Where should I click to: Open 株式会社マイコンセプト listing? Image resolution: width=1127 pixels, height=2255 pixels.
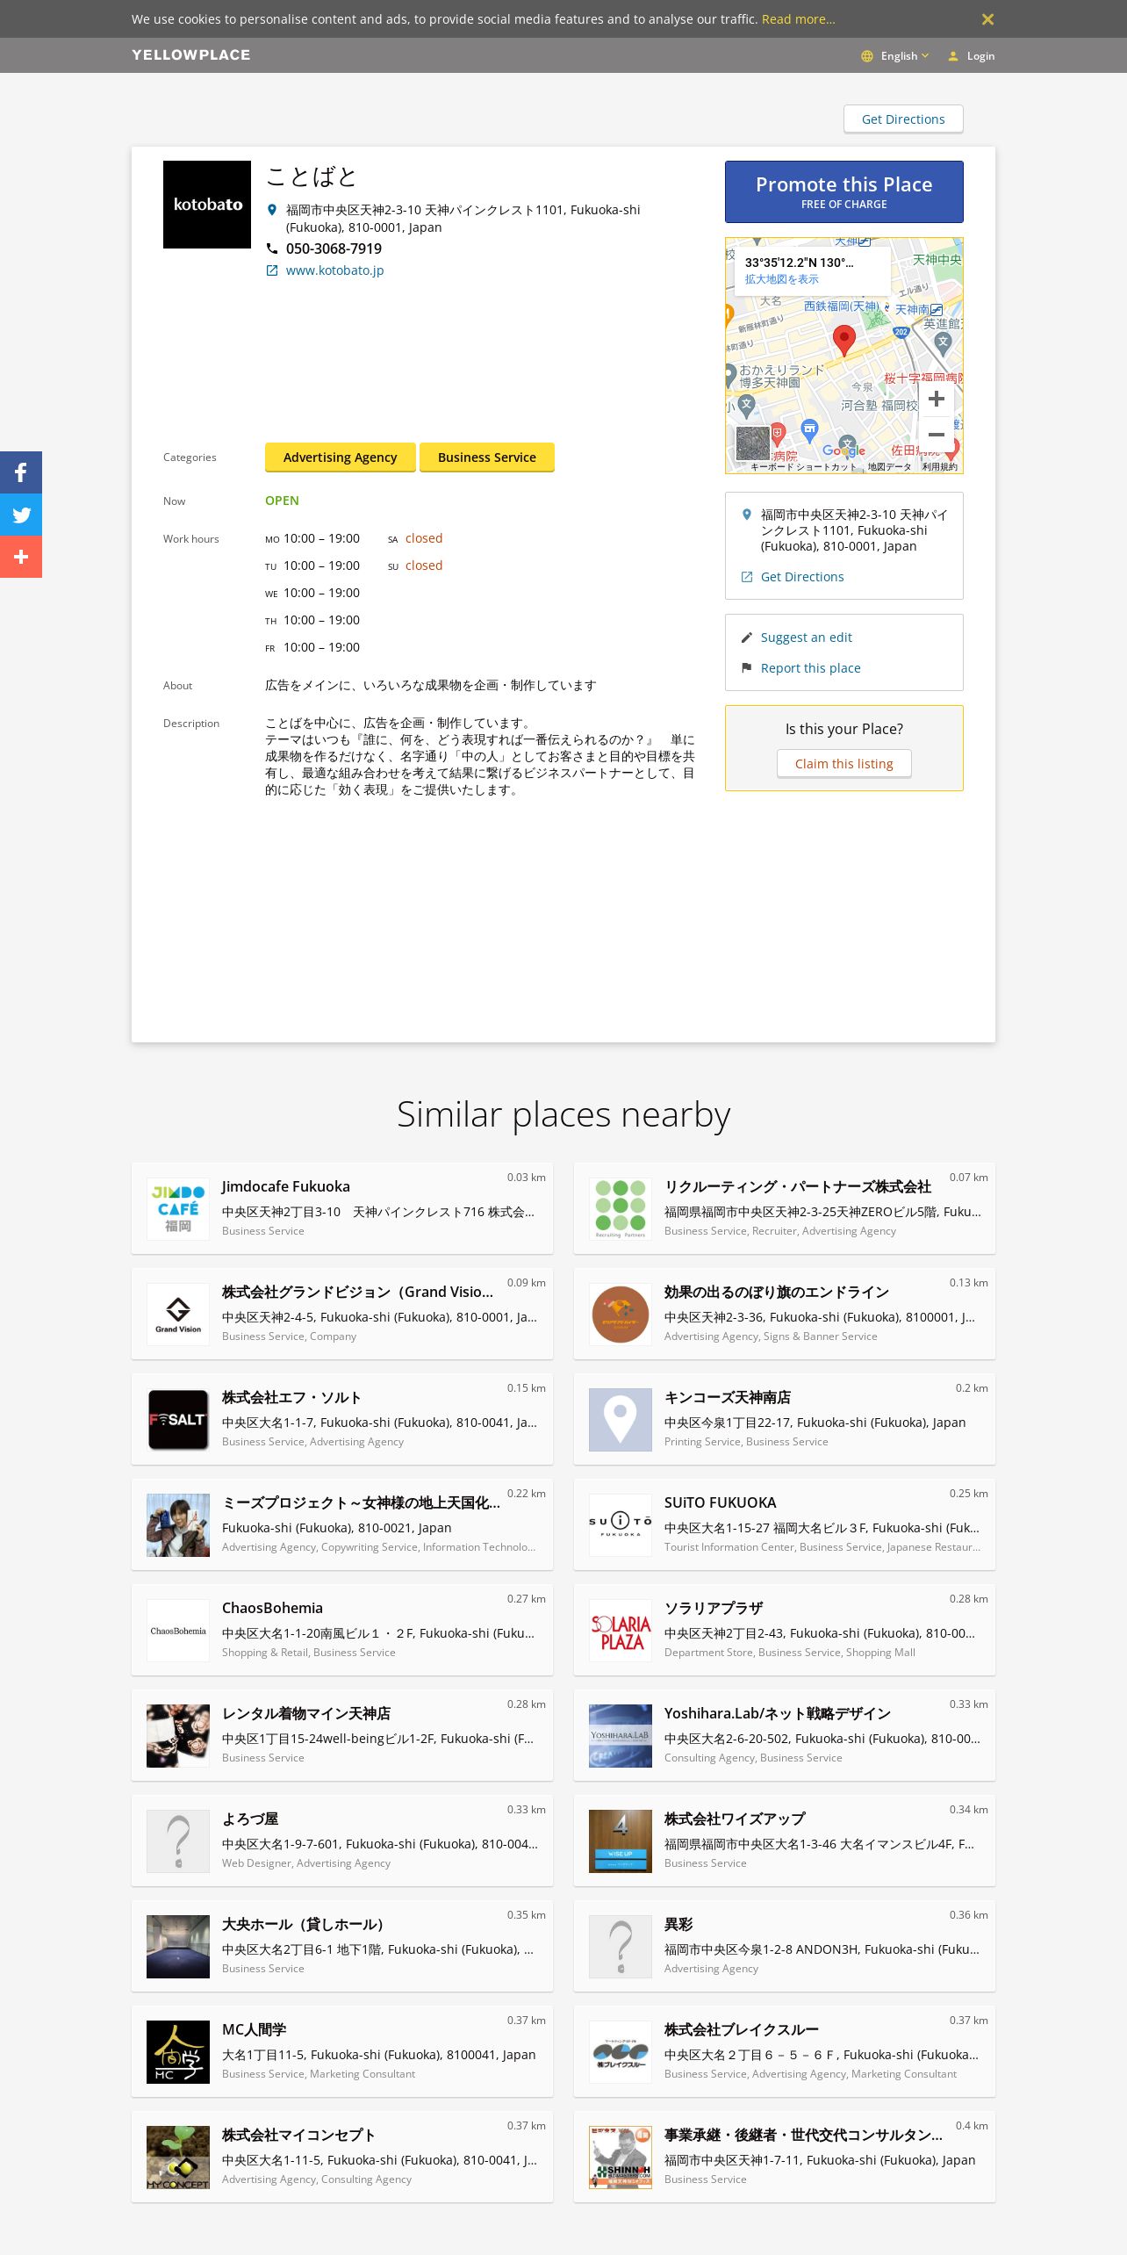[x=298, y=2135]
